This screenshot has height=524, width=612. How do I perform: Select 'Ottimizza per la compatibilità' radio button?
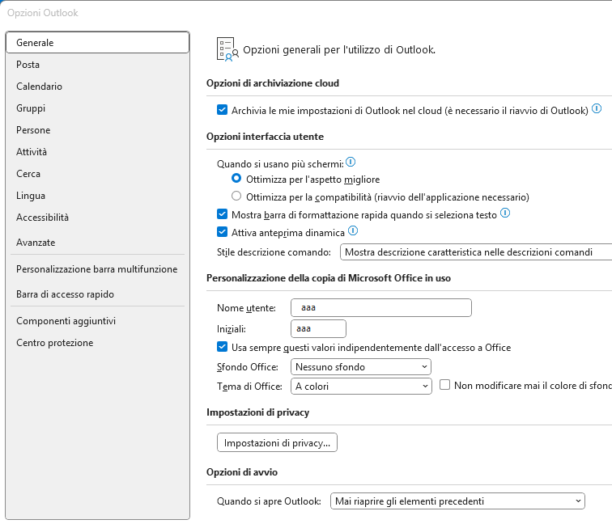(236, 196)
